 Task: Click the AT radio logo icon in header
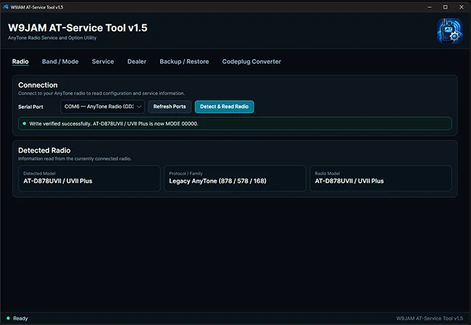[449, 31]
